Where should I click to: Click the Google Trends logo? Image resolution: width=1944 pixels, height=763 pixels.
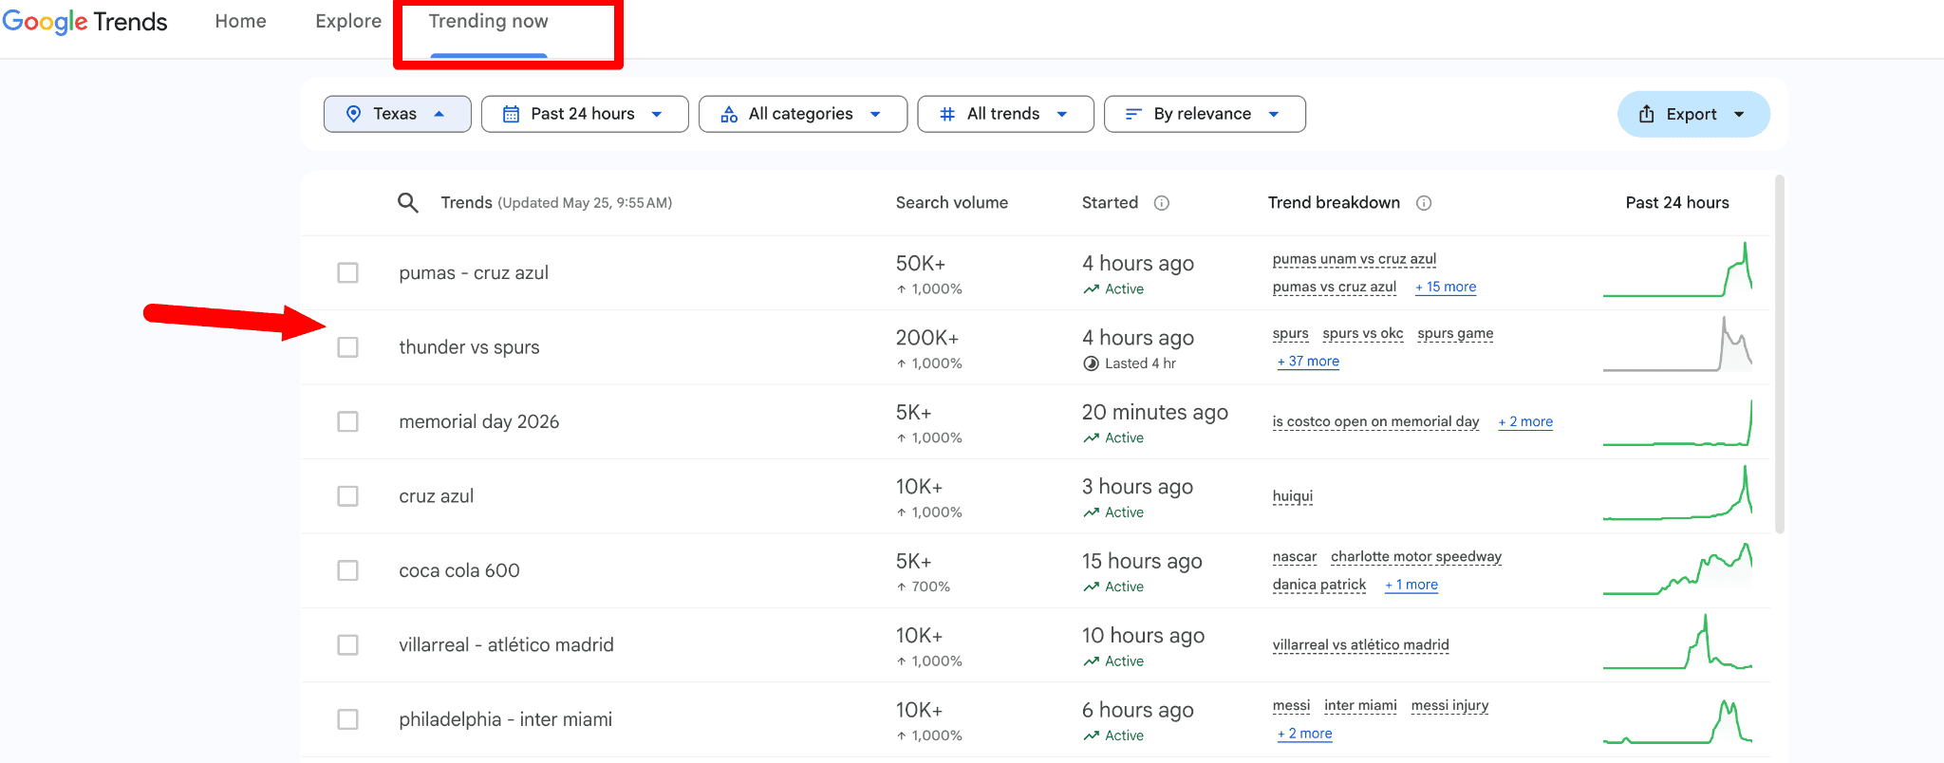coord(84,21)
